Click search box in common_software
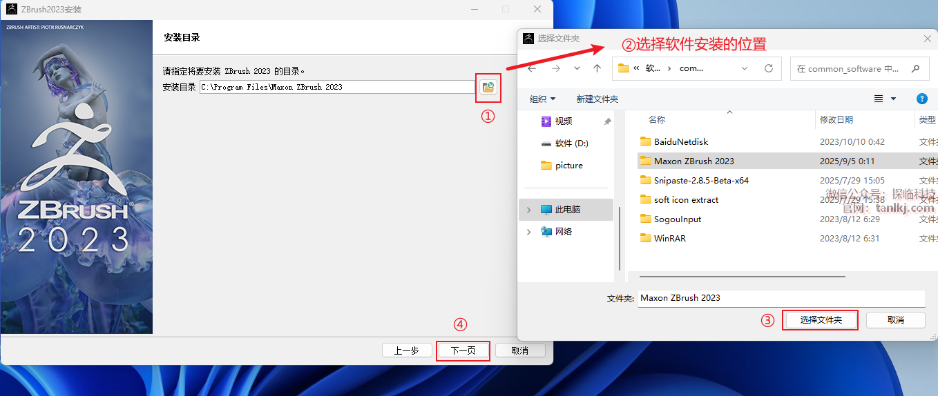The image size is (938, 396). click(859, 68)
